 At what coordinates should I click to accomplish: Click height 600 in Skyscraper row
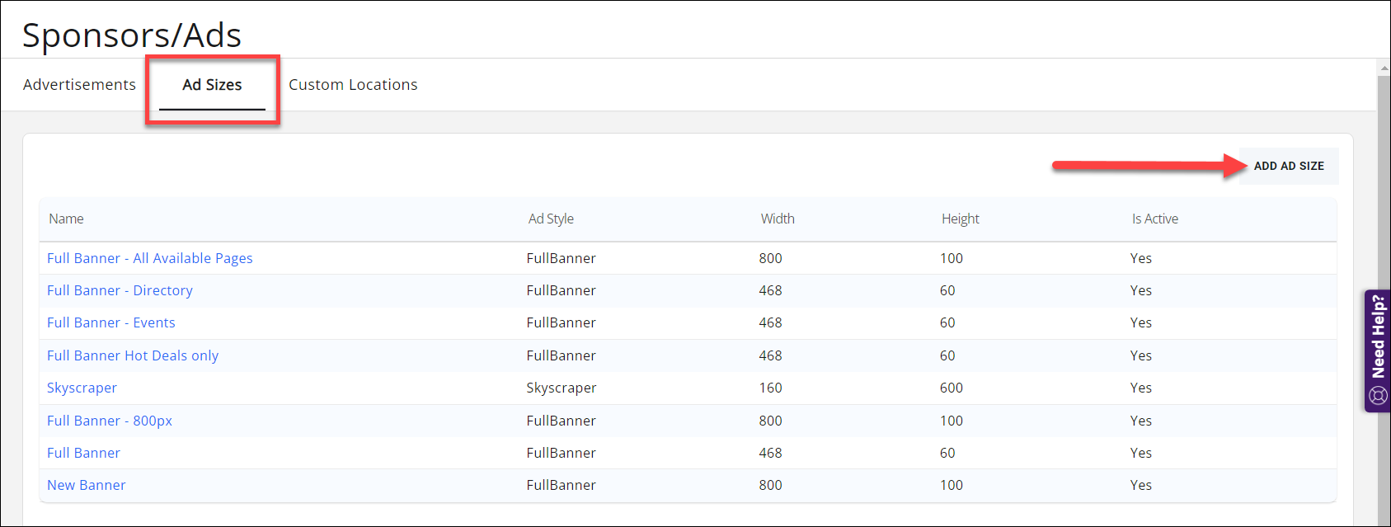pos(952,388)
